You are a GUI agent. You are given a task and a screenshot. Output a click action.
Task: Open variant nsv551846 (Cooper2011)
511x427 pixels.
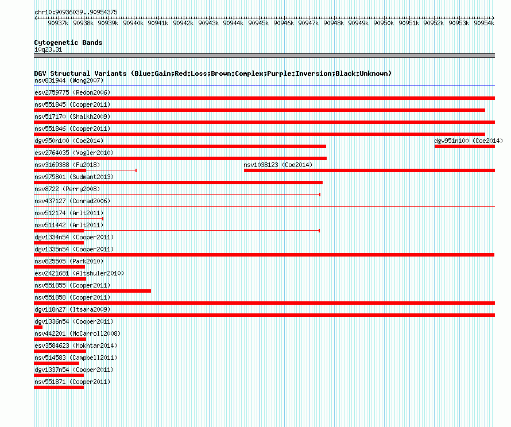point(72,129)
